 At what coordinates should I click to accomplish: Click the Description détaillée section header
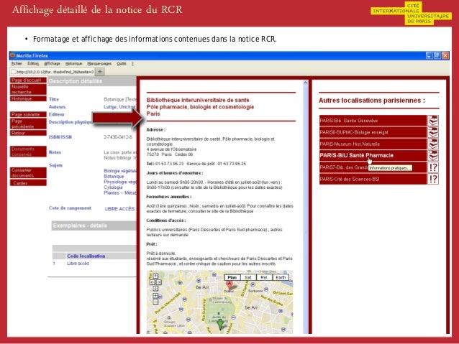coord(92,81)
